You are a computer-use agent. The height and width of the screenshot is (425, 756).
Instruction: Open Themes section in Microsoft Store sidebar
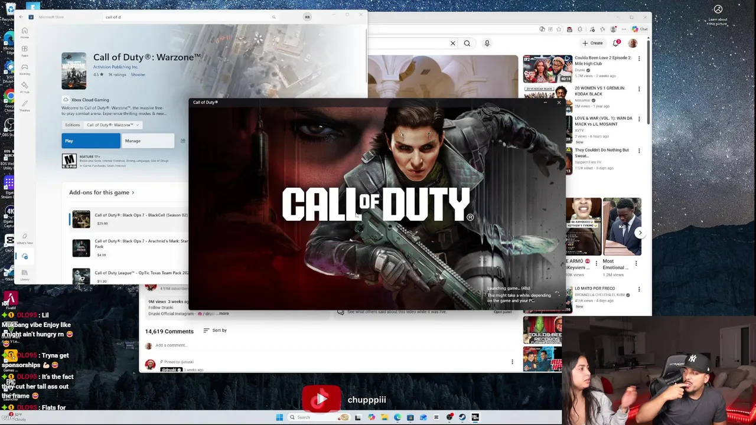click(24, 106)
